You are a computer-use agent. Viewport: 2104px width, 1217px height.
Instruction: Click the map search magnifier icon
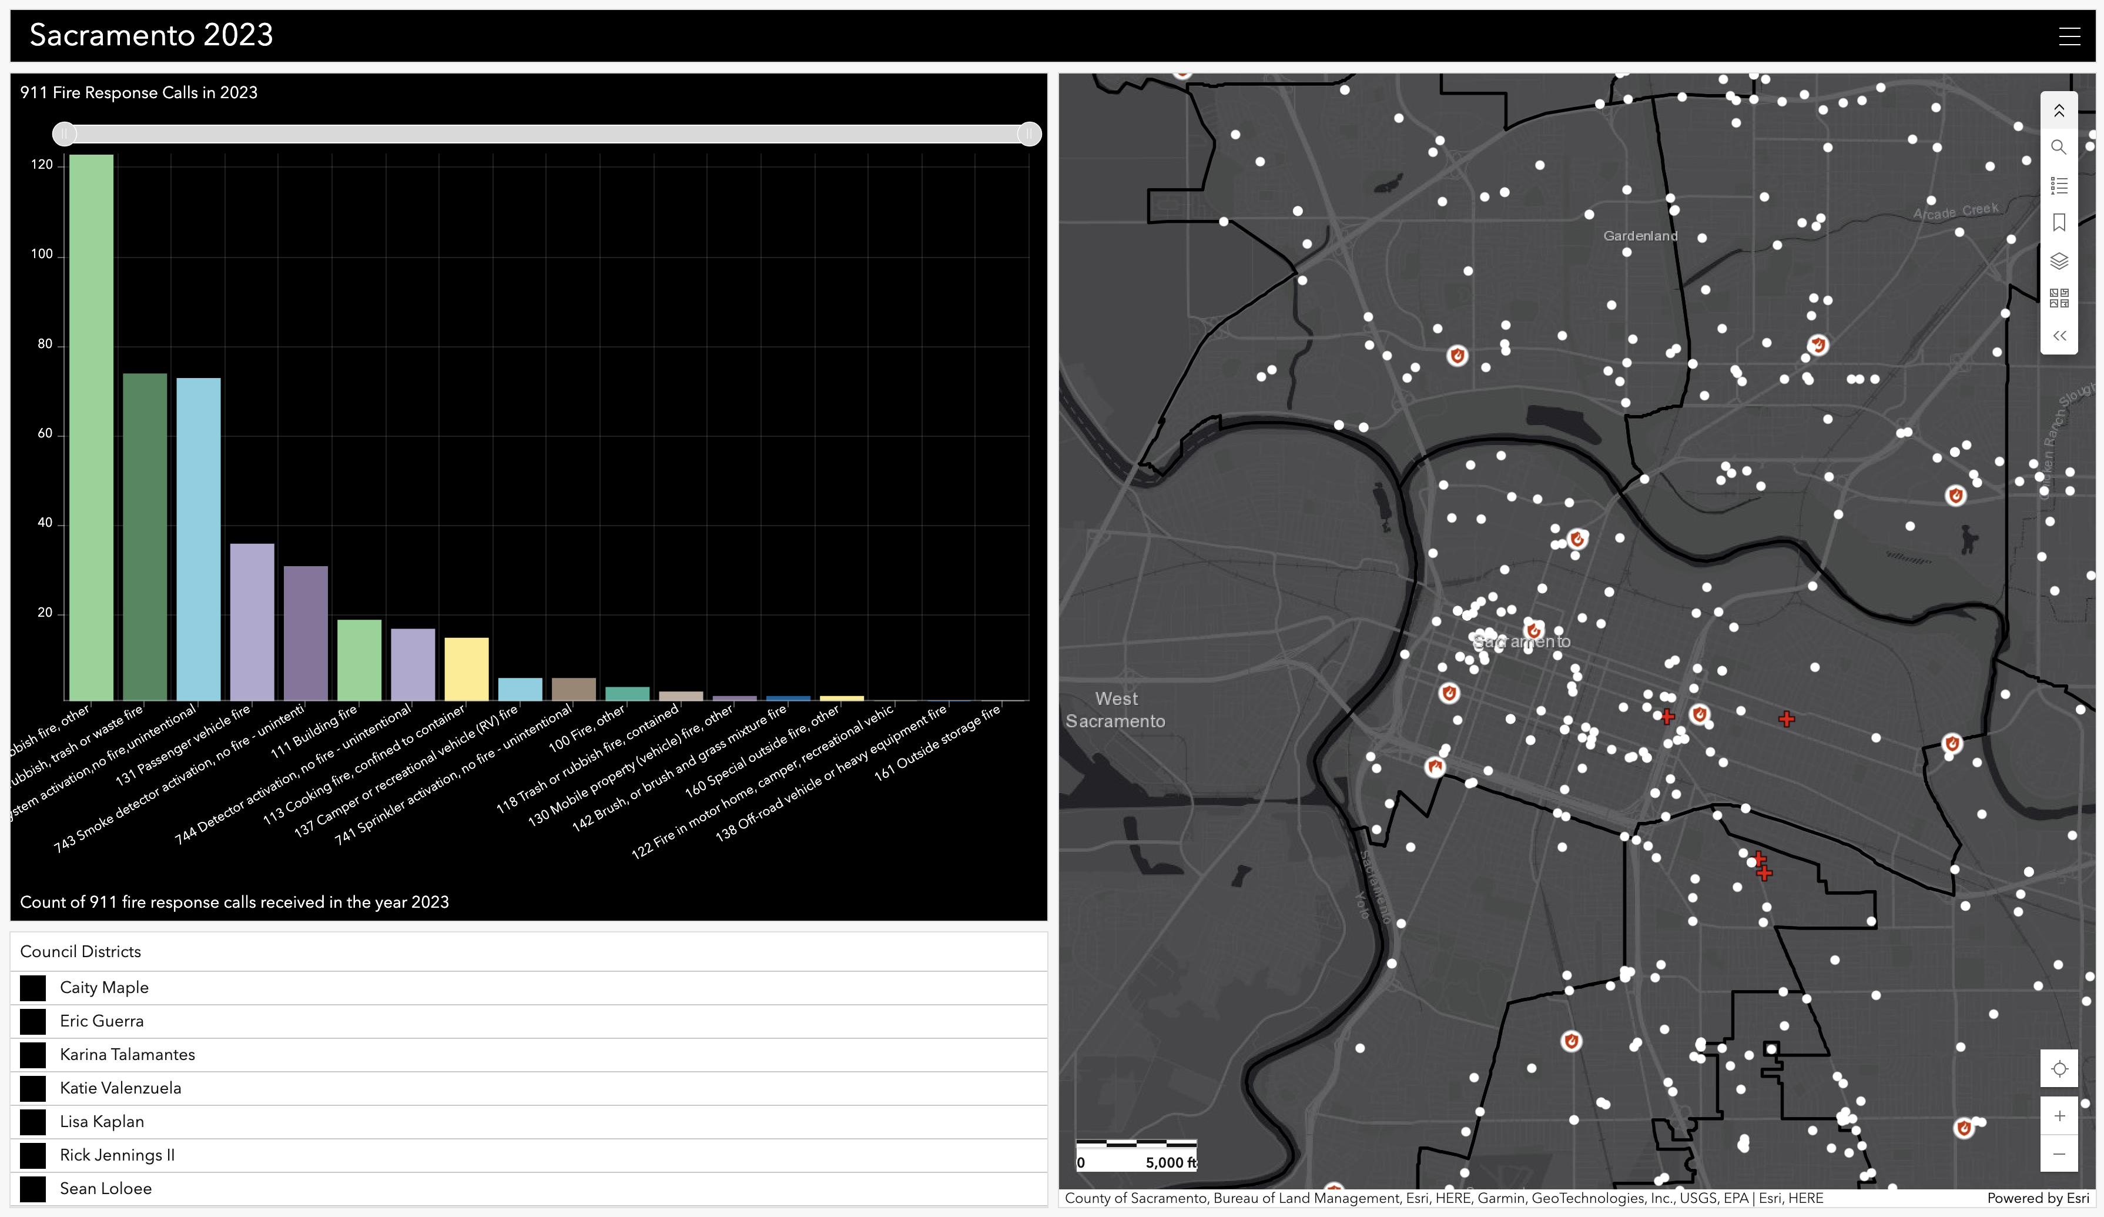click(x=2059, y=148)
